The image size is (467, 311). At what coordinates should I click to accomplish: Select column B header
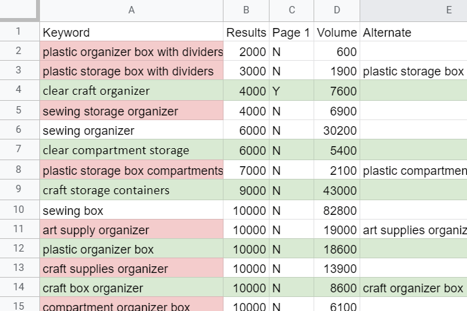pyautogui.click(x=246, y=11)
